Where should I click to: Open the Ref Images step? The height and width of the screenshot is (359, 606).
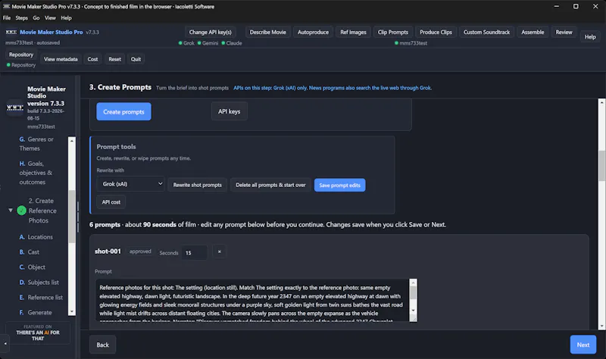click(x=353, y=32)
